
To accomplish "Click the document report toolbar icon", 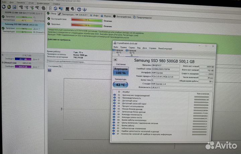I will tap(50, 8).
